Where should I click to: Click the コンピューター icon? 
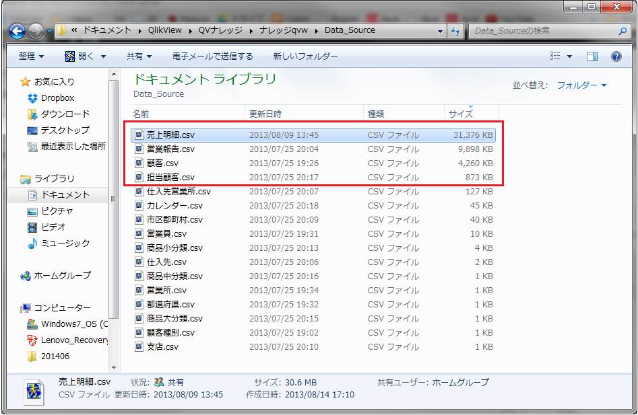pos(25,308)
